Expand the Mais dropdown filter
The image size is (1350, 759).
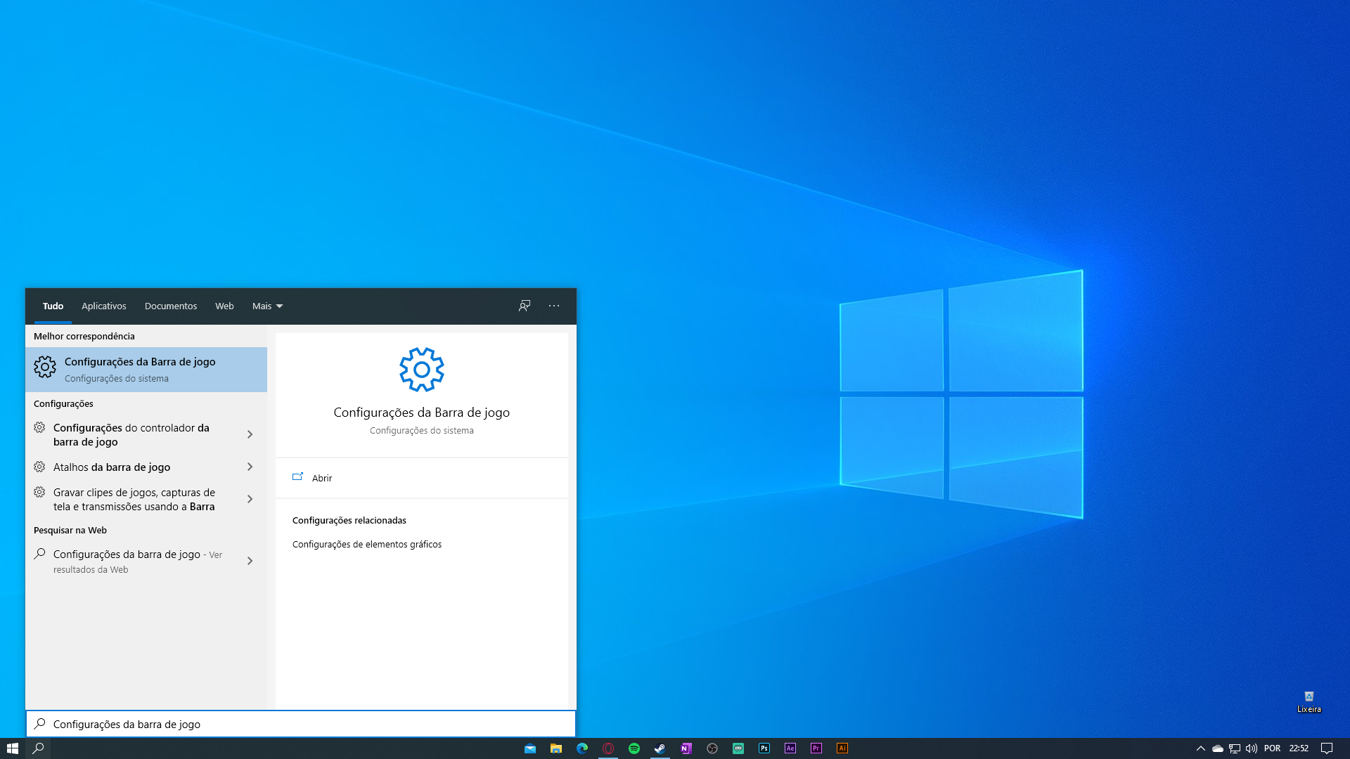tap(267, 306)
